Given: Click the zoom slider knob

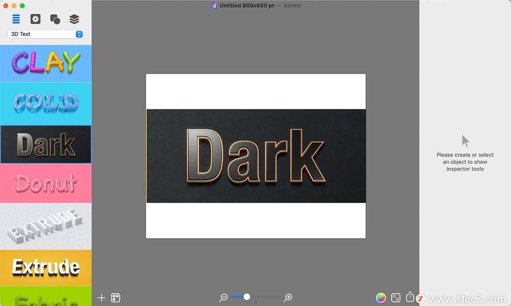Looking at the screenshot, I should coord(247,297).
